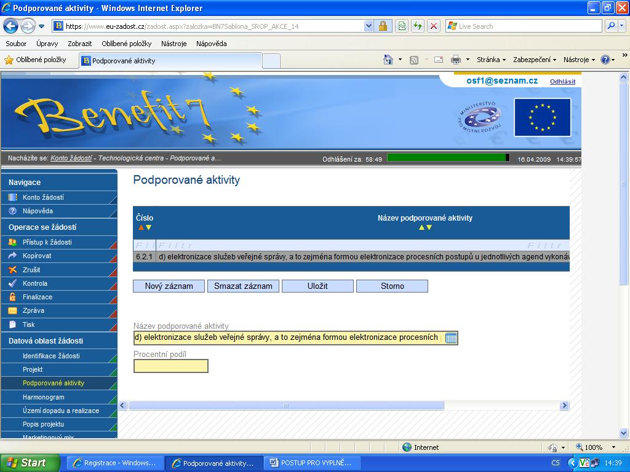Expand the Stránka dropdown menu
The width and height of the screenshot is (630, 472).
coord(491,60)
